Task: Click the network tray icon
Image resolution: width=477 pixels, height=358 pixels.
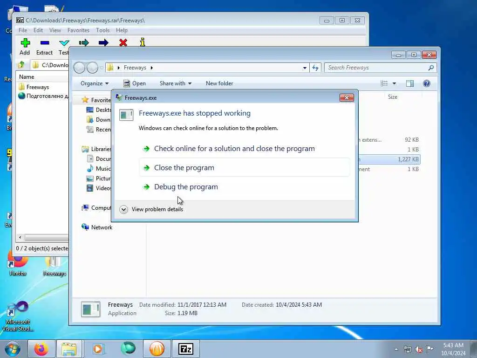Action: click(407, 349)
